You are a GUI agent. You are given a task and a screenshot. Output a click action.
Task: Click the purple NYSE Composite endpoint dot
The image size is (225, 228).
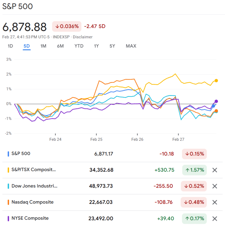pyautogui.click(x=216, y=101)
